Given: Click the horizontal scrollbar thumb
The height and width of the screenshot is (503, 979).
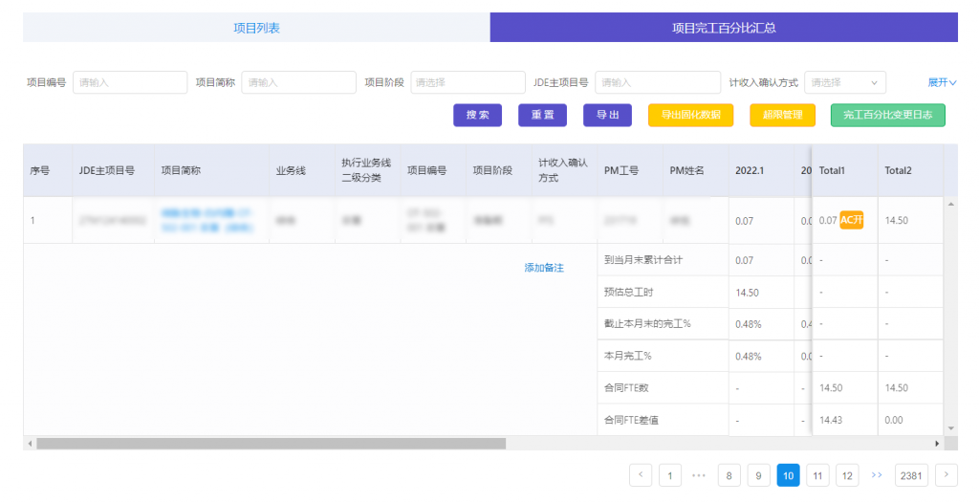Looking at the screenshot, I should 271,444.
